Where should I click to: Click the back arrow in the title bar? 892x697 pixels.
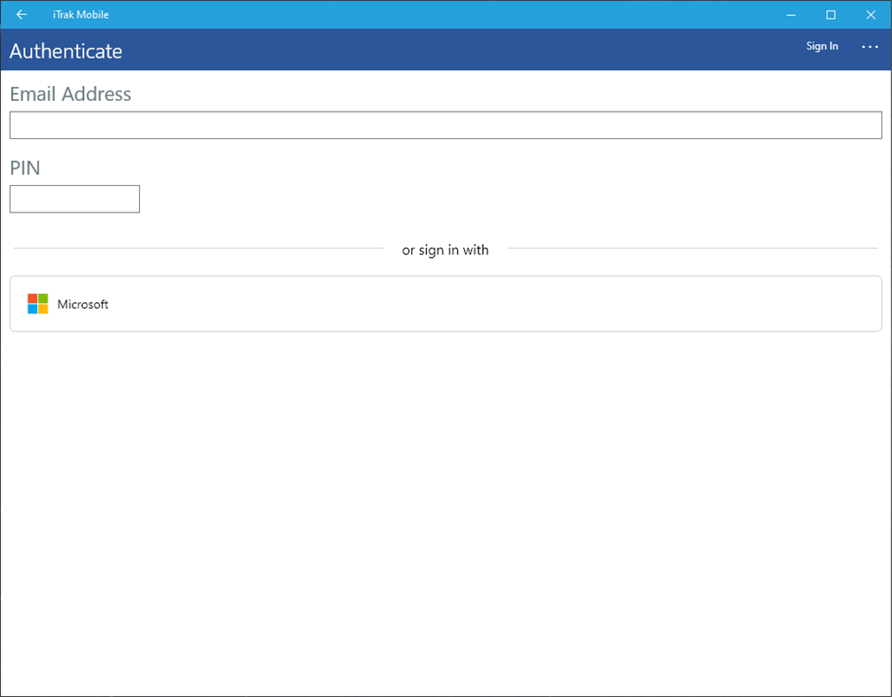[21, 14]
